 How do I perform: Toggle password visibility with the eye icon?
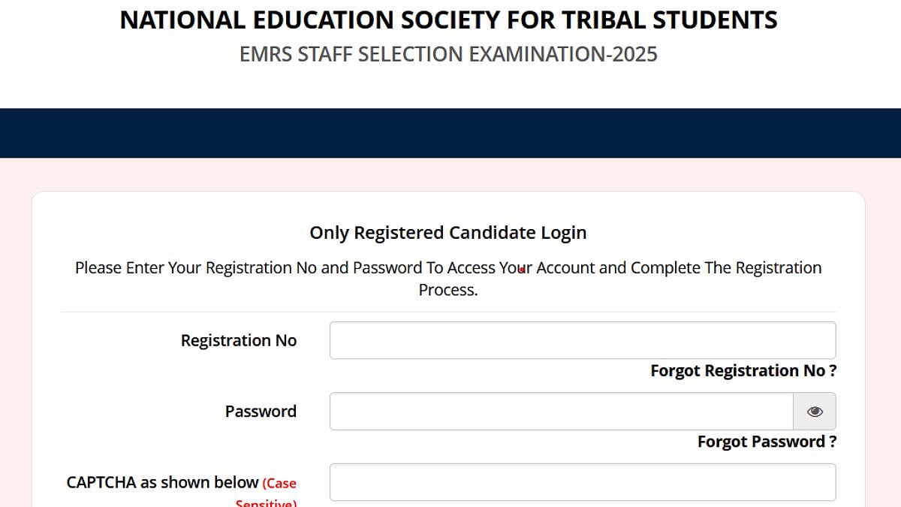pos(815,411)
